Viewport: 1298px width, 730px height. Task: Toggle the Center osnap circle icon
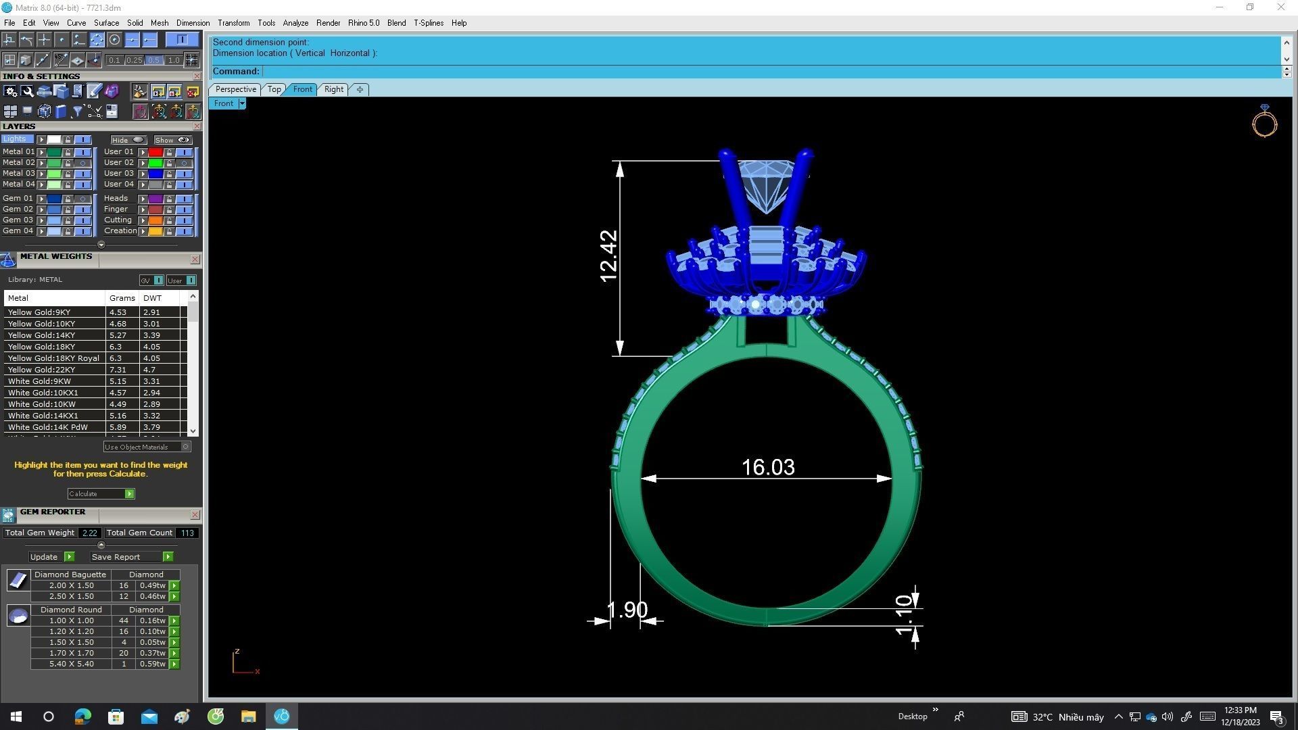coord(114,40)
